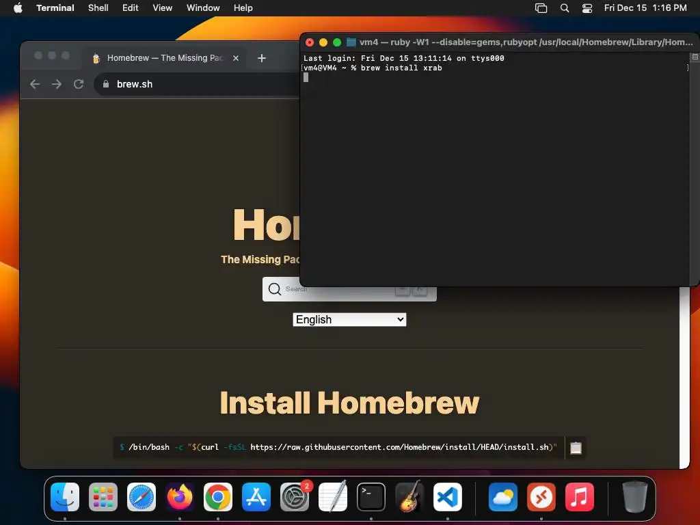
Task: Open the Trash in the dock
Action: (635, 497)
